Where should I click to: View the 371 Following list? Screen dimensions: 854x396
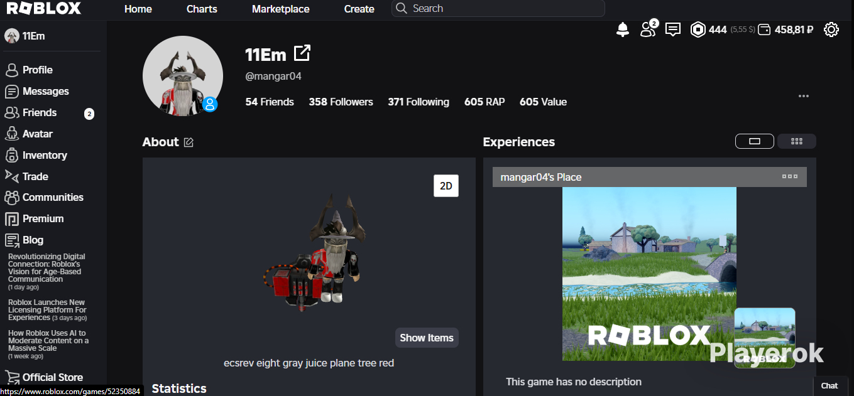click(x=419, y=102)
